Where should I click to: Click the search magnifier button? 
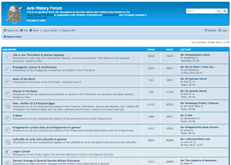pos(219,11)
